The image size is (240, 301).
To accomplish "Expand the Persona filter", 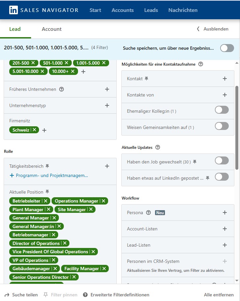I will (225, 212).
